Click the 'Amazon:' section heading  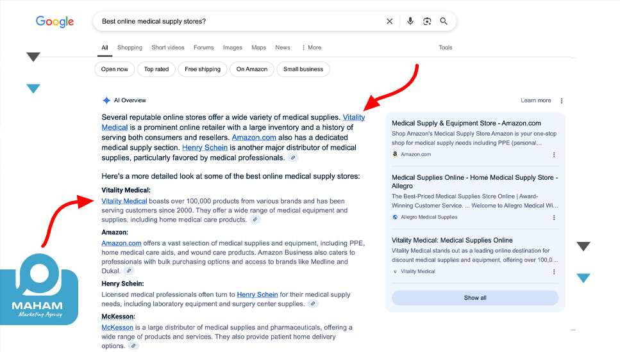point(115,232)
